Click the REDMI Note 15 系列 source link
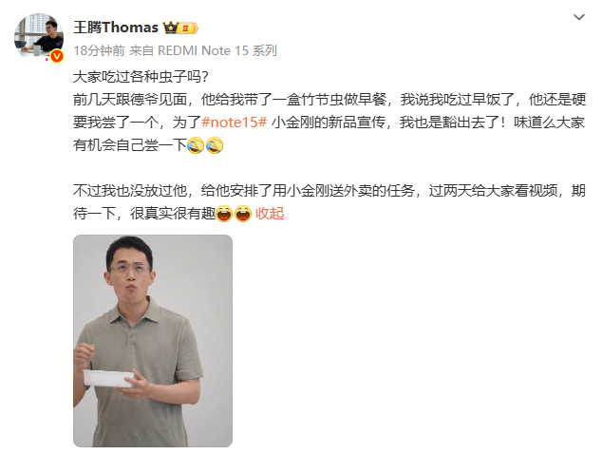 click(x=217, y=50)
